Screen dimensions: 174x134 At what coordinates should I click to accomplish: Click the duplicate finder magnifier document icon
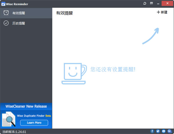point(9,119)
